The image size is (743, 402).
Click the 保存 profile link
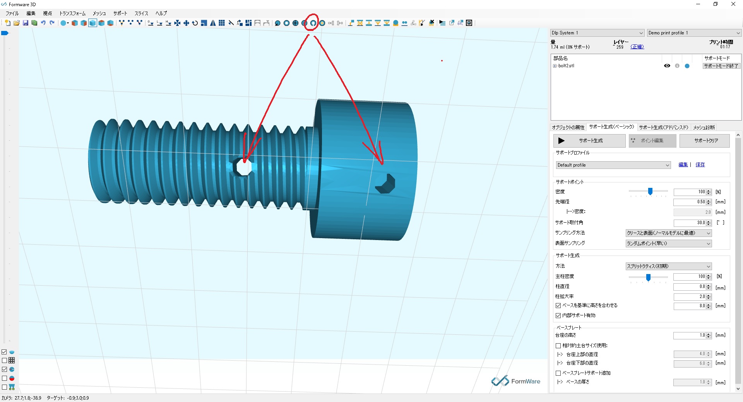click(700, 165)
